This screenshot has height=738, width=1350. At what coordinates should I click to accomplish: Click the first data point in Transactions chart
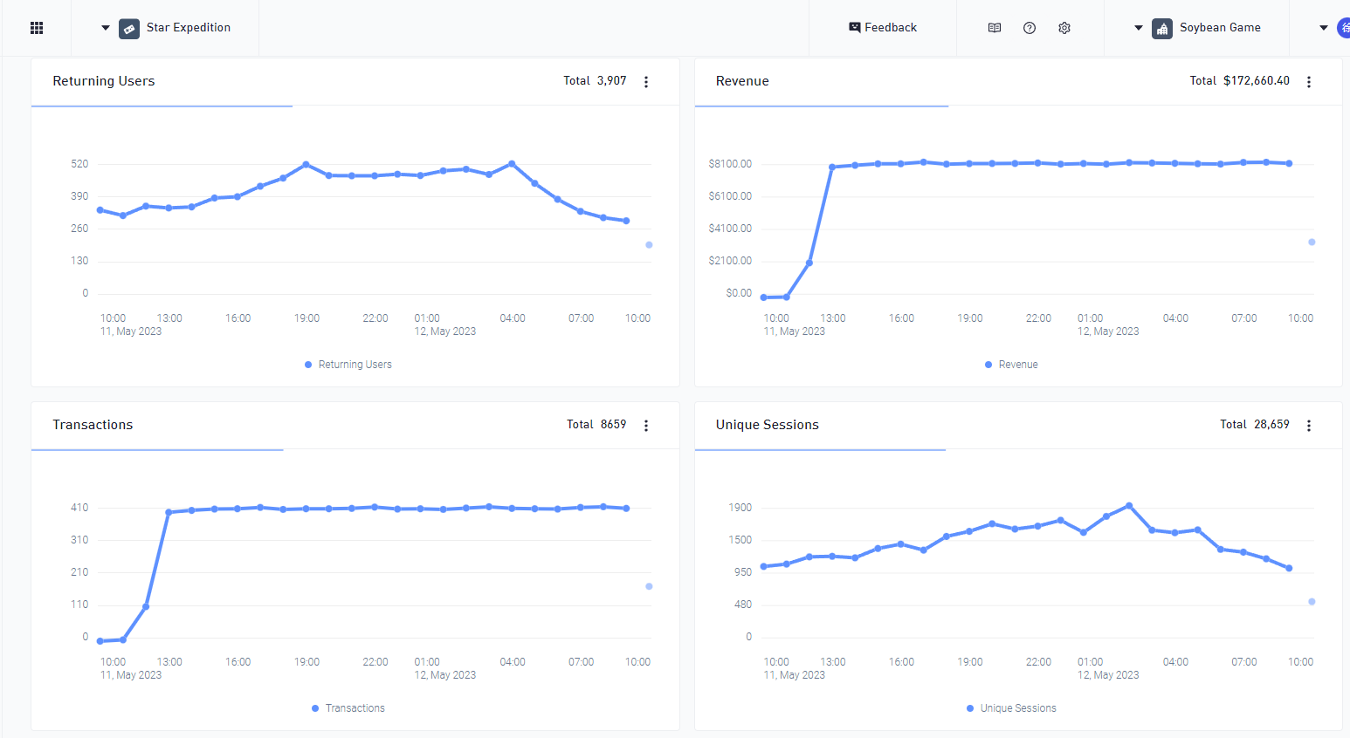tap(100, 641)
